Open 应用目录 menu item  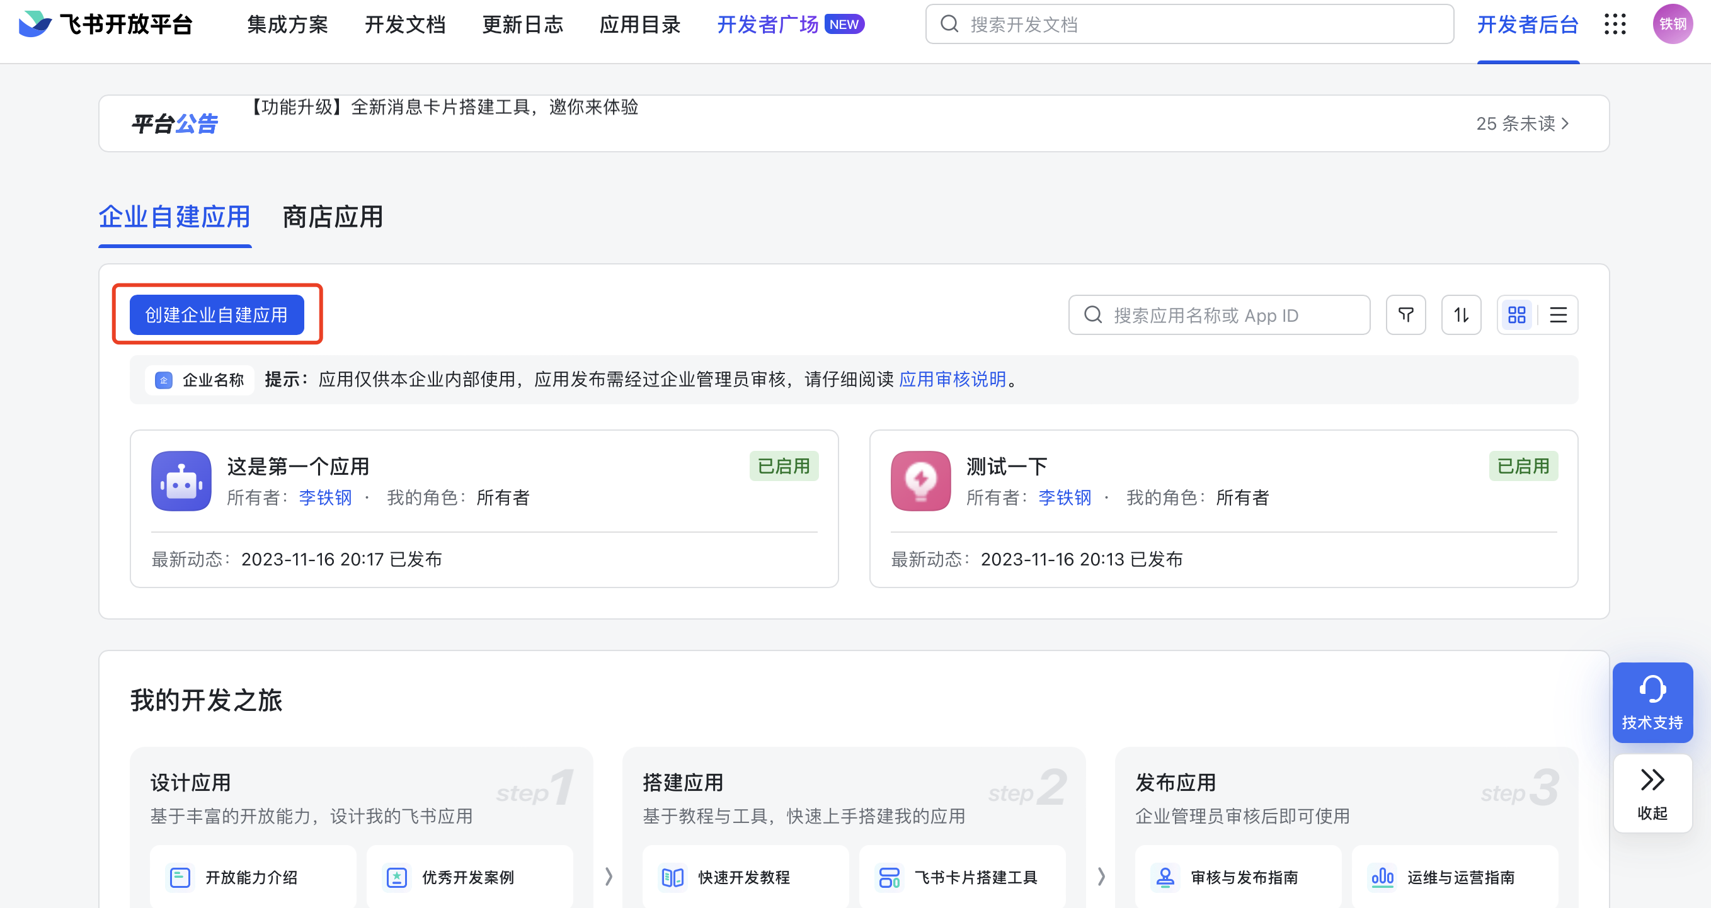point(640,25)
